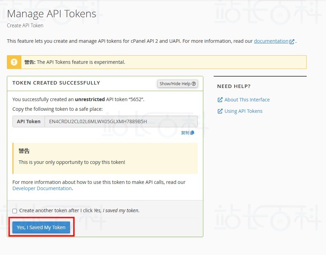Click inside the API Token value field
Viewport: 326px width, 255px height.
click(x=121, y=121)
